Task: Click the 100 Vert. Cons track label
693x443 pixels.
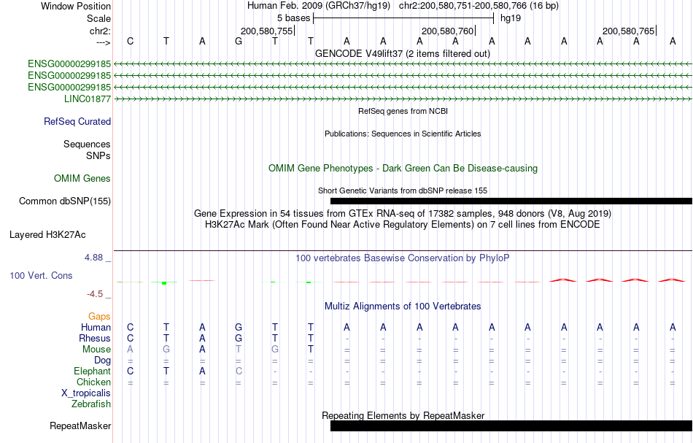Action: [41, 275]
